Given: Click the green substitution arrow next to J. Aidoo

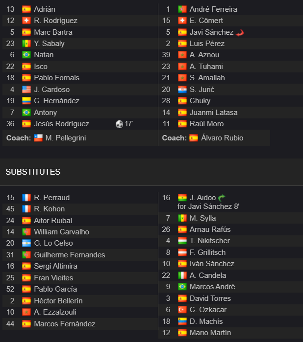Looking at the screenshot, I should point(222,198).
